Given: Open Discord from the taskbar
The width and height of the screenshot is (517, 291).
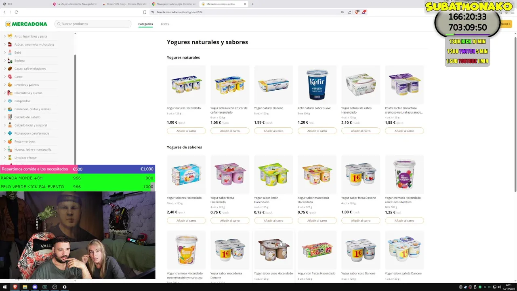Looking at the screenshot, I should tap(35, 287).
